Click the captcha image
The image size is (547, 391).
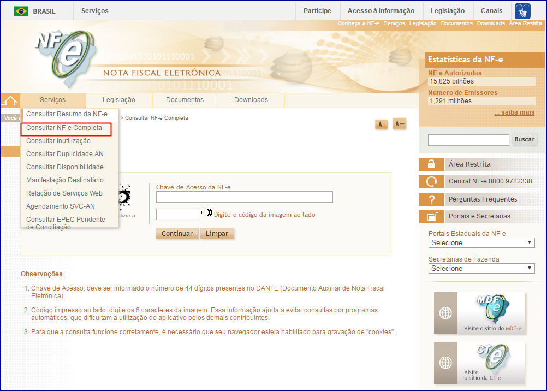(124, 197)
